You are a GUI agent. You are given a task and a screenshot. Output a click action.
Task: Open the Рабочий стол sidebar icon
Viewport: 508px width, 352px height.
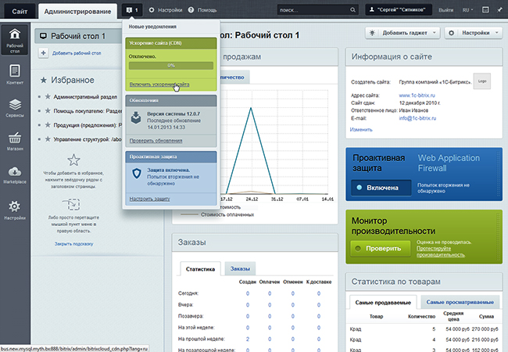pos(15,41)
